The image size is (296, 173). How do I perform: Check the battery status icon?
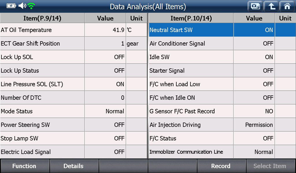(x=11, y=6)
